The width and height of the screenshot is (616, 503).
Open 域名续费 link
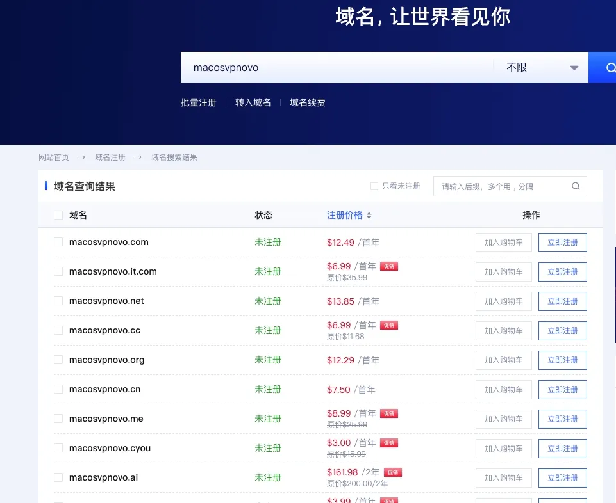pyautogui.click(x=308, y=102)
